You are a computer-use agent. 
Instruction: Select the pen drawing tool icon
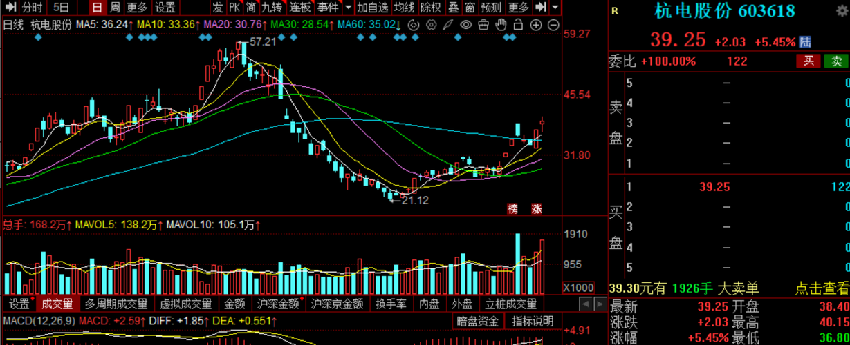pos(448,25)
